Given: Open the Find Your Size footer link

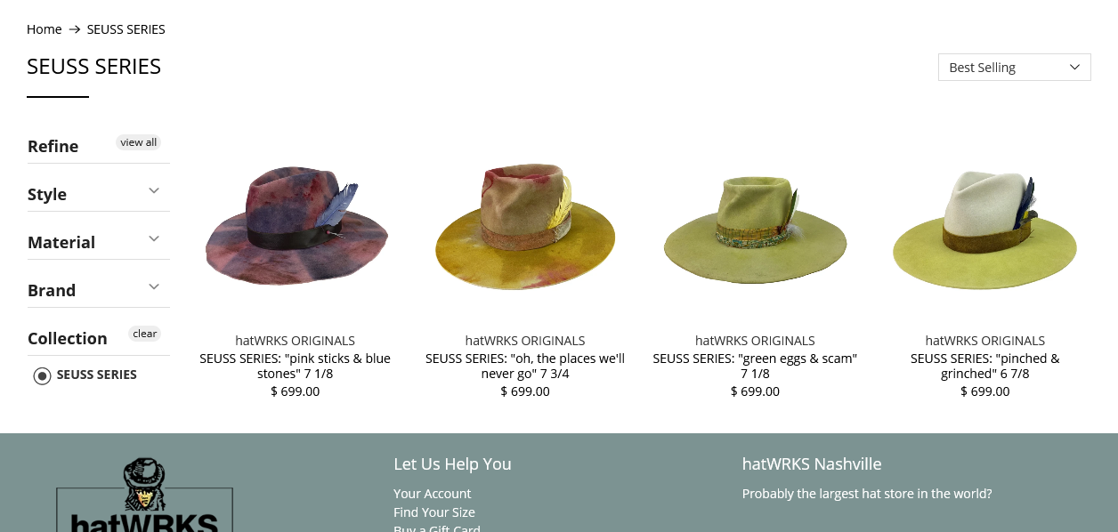Looking at the screenshot, I should pyautogui.click(x=434, y=512).
